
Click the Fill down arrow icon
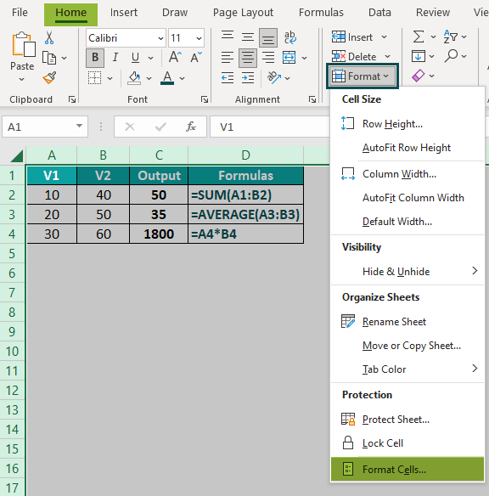coord(419,57)
